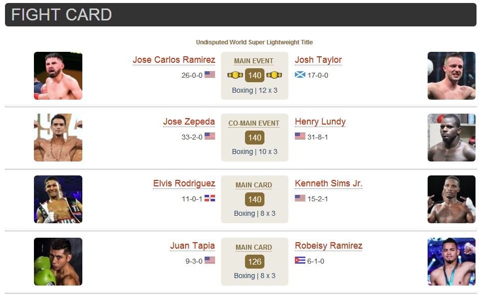This screenshot has height=300, width=484.
Task: Open Josh Taylor photo thumbnail
Action: [x=451, y=76]
